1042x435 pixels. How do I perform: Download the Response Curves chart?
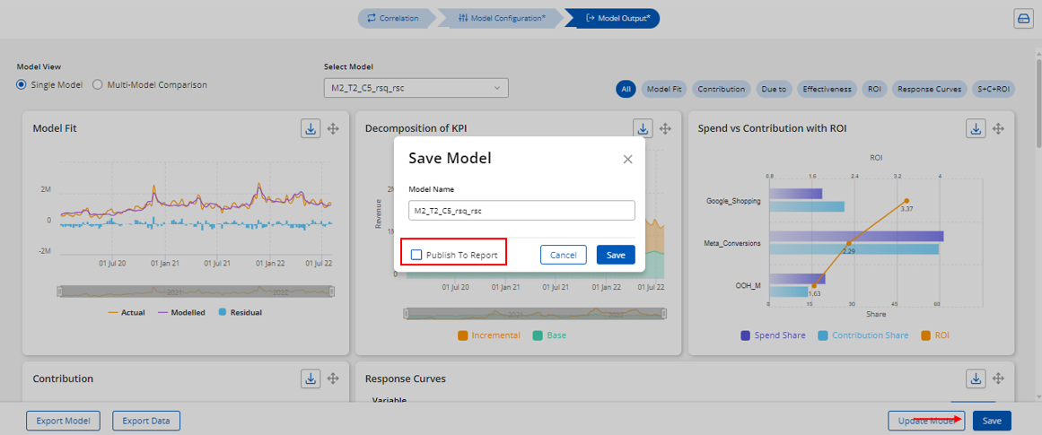tap(976, 378)
